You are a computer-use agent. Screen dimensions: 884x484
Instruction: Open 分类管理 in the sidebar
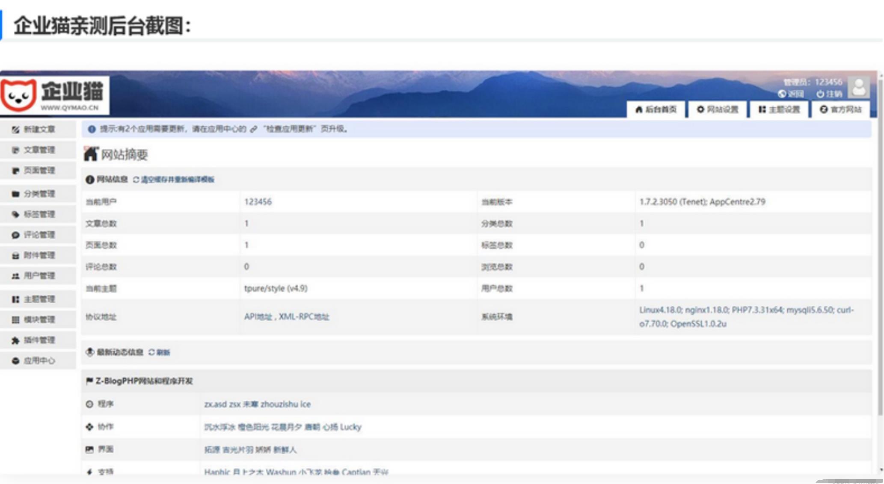click(38, 194)
